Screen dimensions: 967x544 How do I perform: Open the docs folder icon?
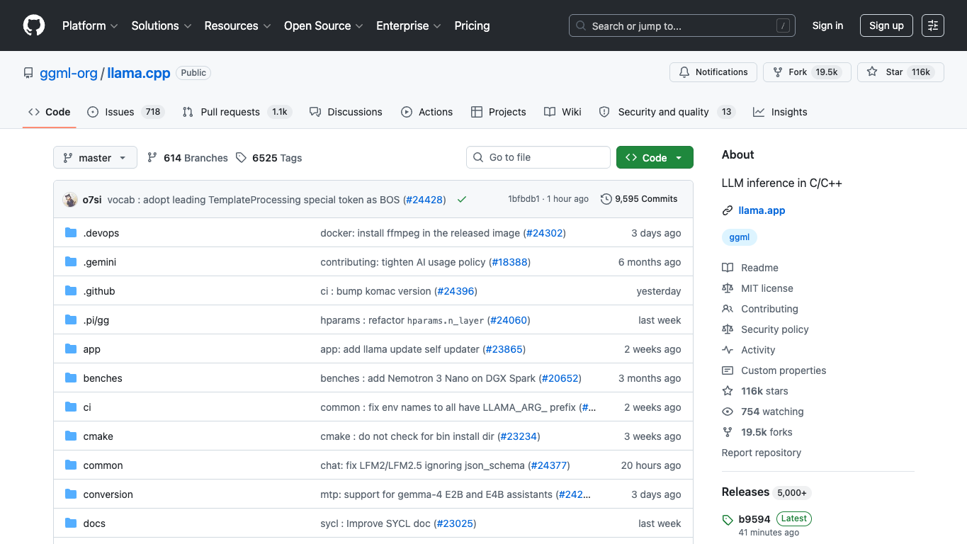pos(71,523)
